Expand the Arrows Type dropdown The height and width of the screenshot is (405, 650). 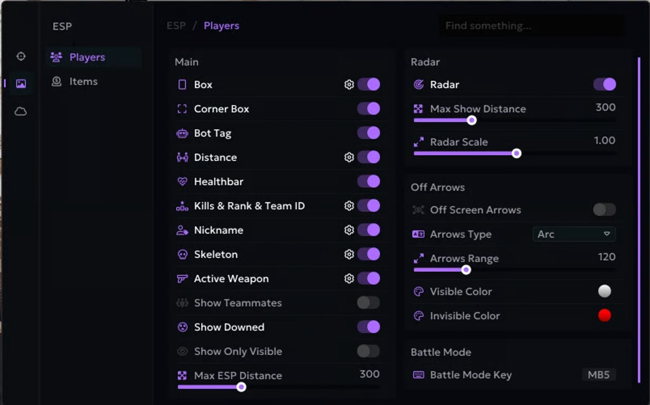(574, 234)
